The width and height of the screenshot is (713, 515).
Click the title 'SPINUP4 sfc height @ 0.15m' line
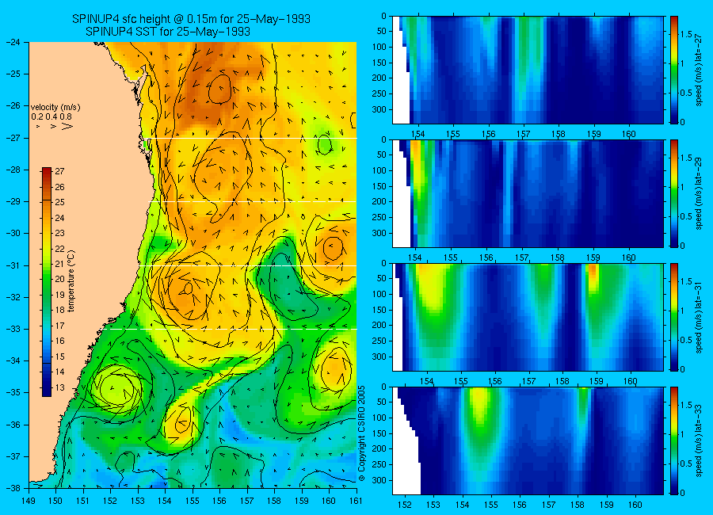click(191, 19)
